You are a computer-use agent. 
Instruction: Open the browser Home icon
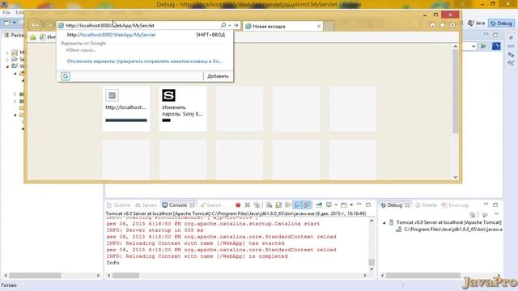432,25
